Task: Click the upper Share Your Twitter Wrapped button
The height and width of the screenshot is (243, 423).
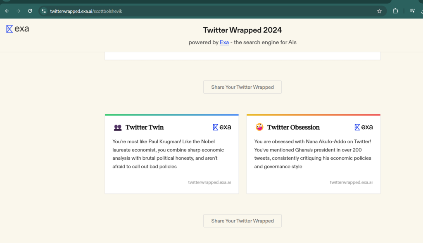Action: click(x=242, y=87)
